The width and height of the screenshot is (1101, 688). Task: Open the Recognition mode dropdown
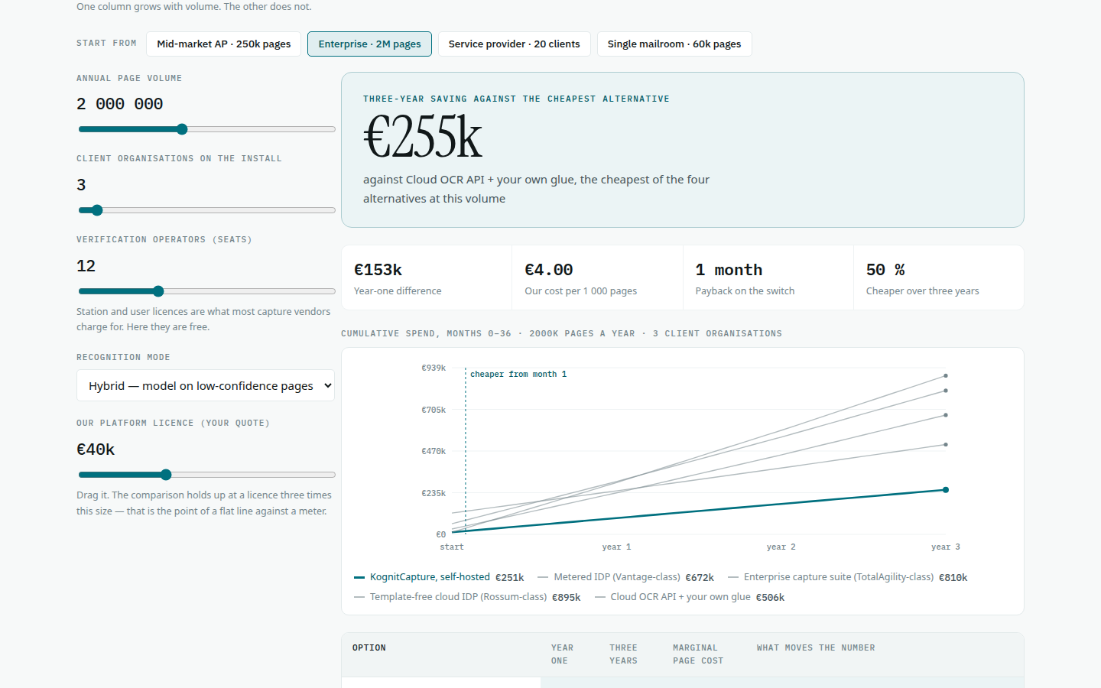pyautogui.click(x=206, y=386)
